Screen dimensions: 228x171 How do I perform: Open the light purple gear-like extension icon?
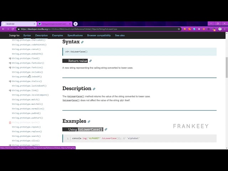(199, 29)
